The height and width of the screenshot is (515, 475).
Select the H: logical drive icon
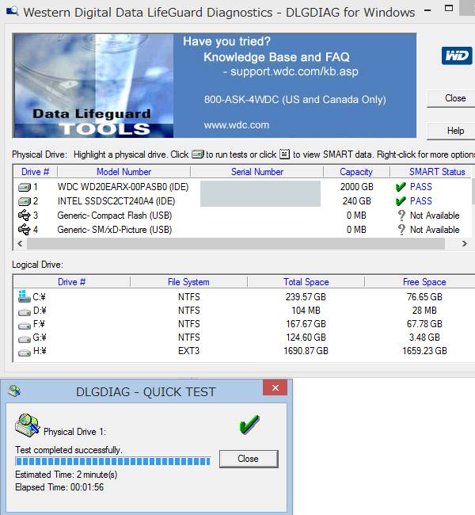click(x=24, y=351)
